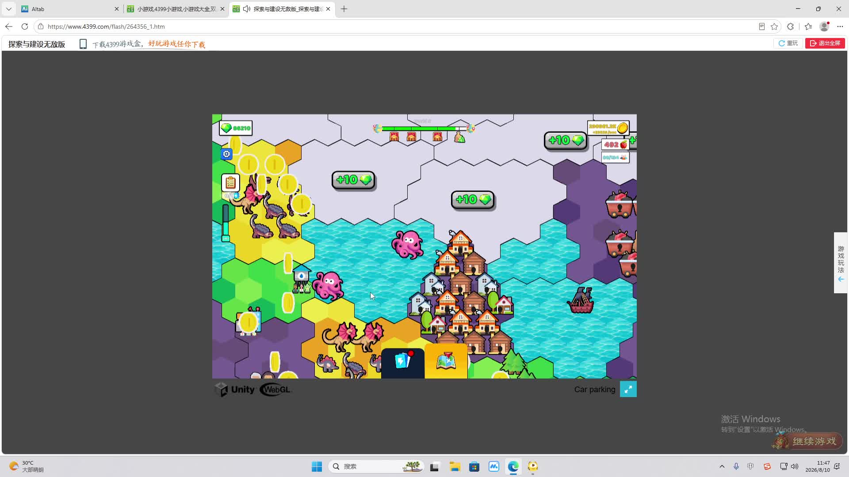Toggle the 中 input method indicator
Image resolution: width=849 pixels, height=477 pixels.
[750, 466]
